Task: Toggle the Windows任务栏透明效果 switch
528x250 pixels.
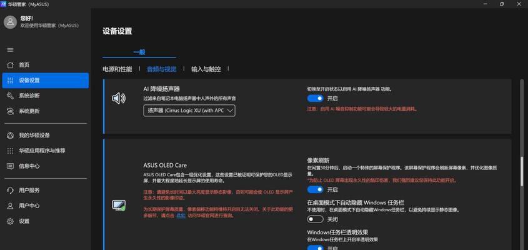Action: [x=315, y=247]
